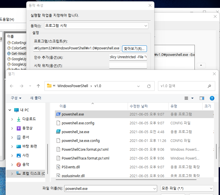Go back in the Open dialog
The image size is (220, 195).
(12, 86)
